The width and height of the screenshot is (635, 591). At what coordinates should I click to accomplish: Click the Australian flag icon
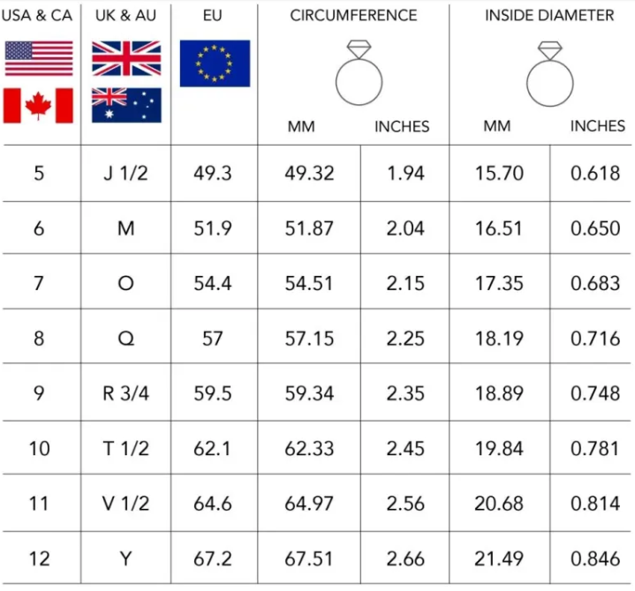126,105
